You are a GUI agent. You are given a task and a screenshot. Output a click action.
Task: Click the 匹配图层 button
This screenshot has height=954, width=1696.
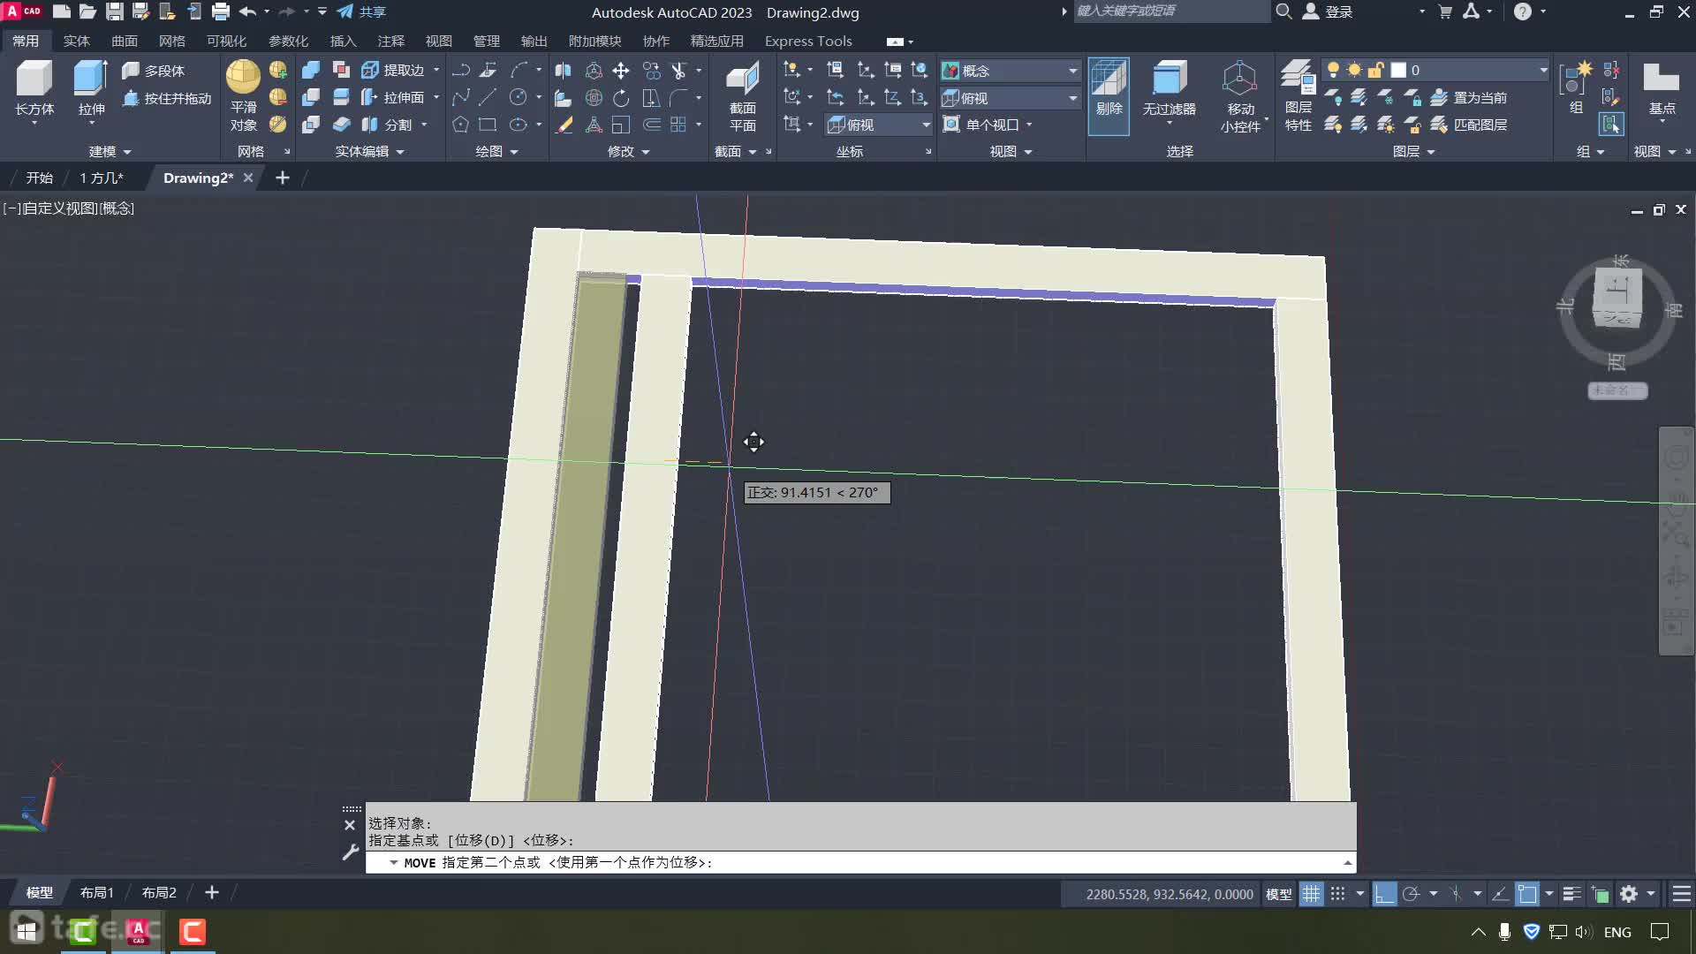[x=1469, y=125]
